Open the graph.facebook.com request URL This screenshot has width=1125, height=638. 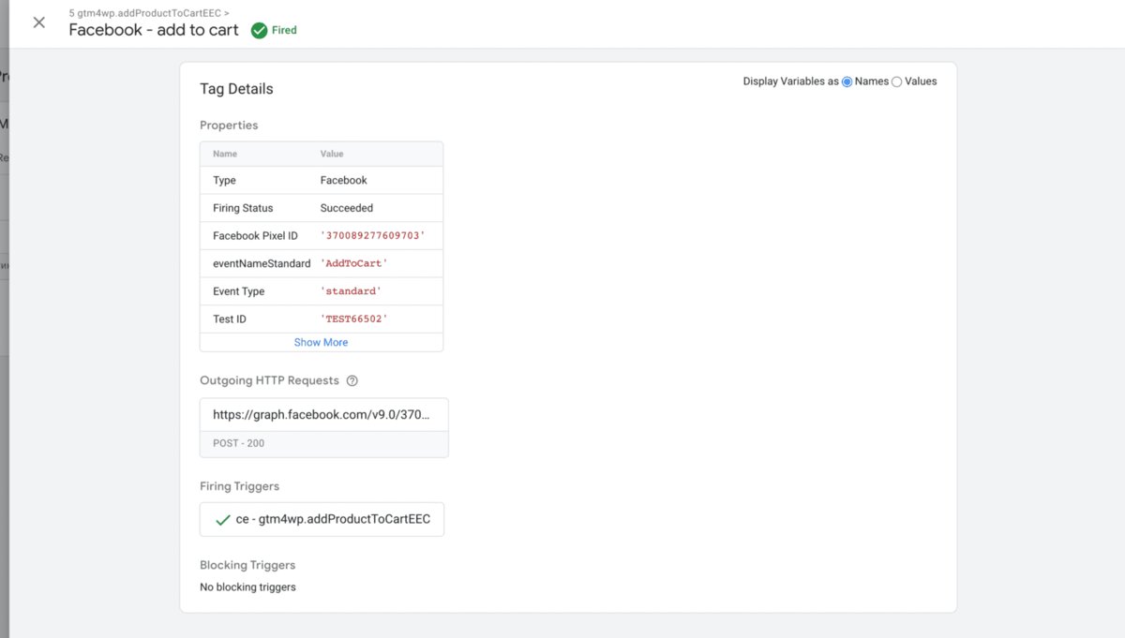click(323, 414)
